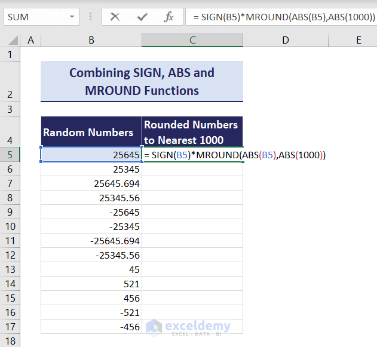Click the Select All corner triangle

tap(13, 40)
